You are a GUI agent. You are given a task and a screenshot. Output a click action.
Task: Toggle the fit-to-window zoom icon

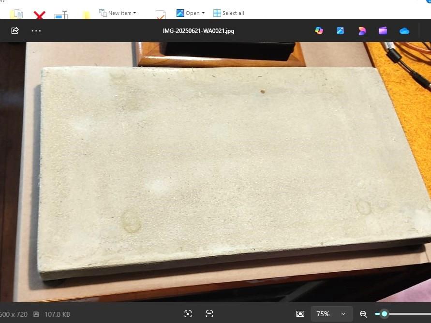300,314
